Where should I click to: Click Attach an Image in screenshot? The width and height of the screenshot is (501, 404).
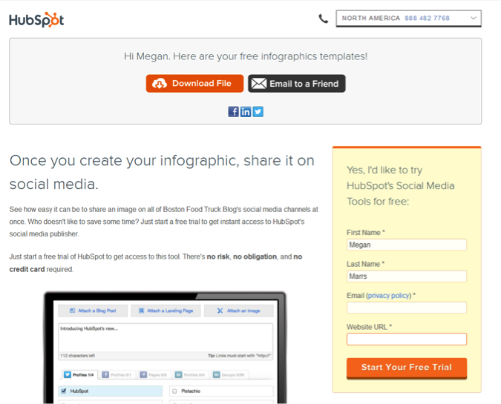click(x=239, y=311)
